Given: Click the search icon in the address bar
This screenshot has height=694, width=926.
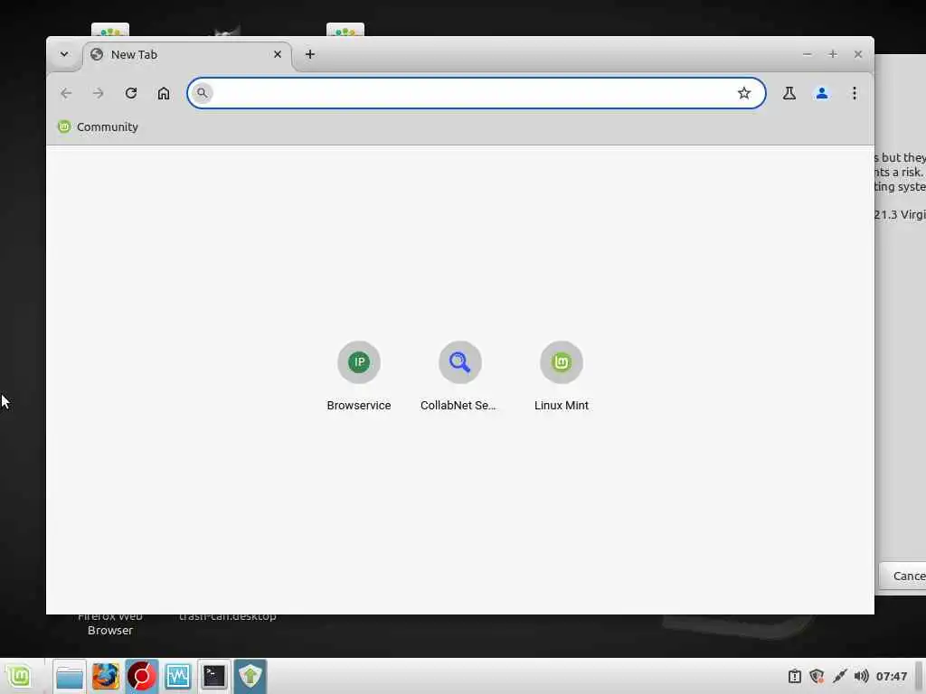Looking at the screenshot, I should [202, 93].
